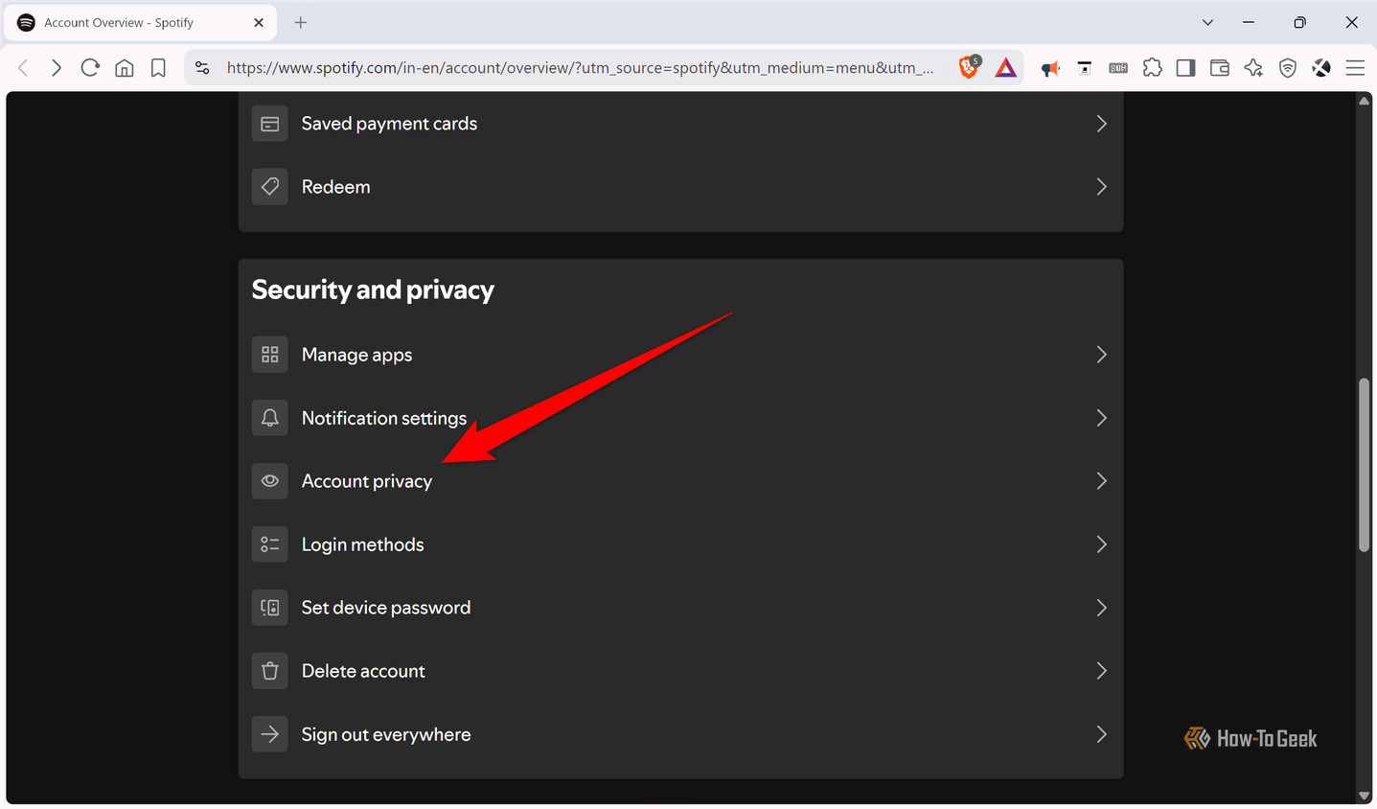View site information icon in address bar
1377x809 pixels.
[202, 68]
